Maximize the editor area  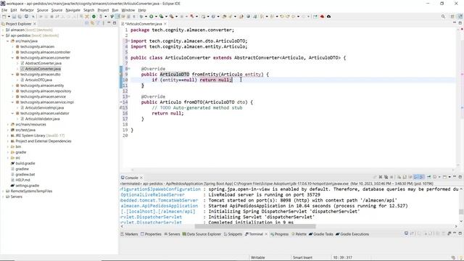click(x=460, y=22)
